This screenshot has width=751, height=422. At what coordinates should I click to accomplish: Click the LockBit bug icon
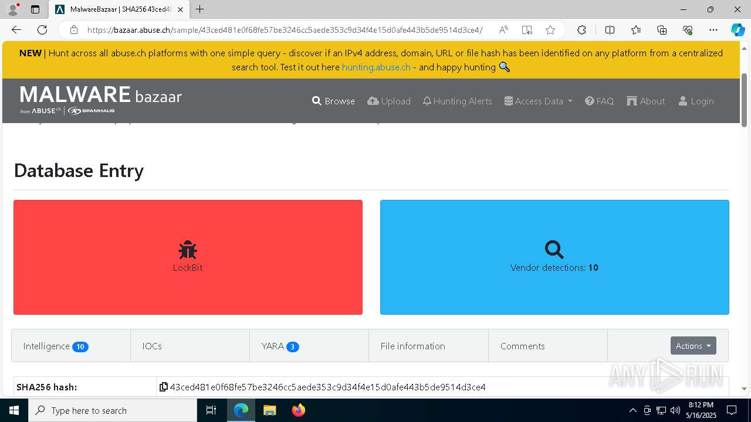point(188,250)
